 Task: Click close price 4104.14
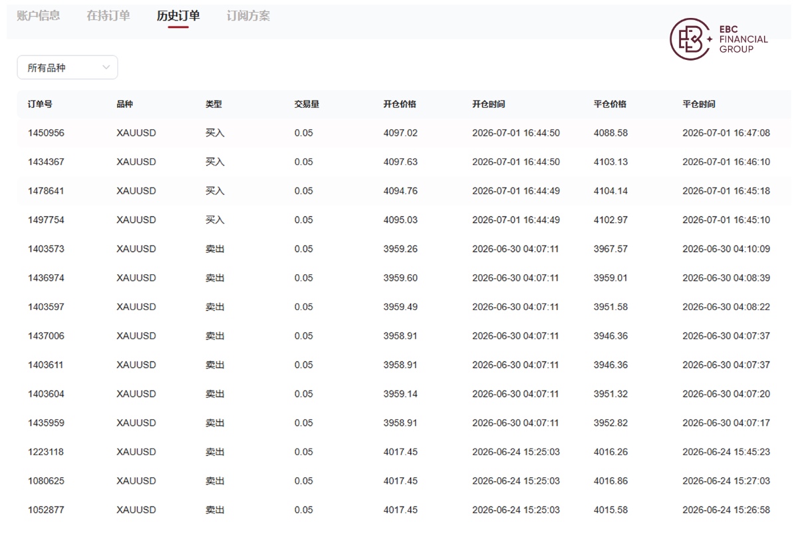(x=610, y=191)
